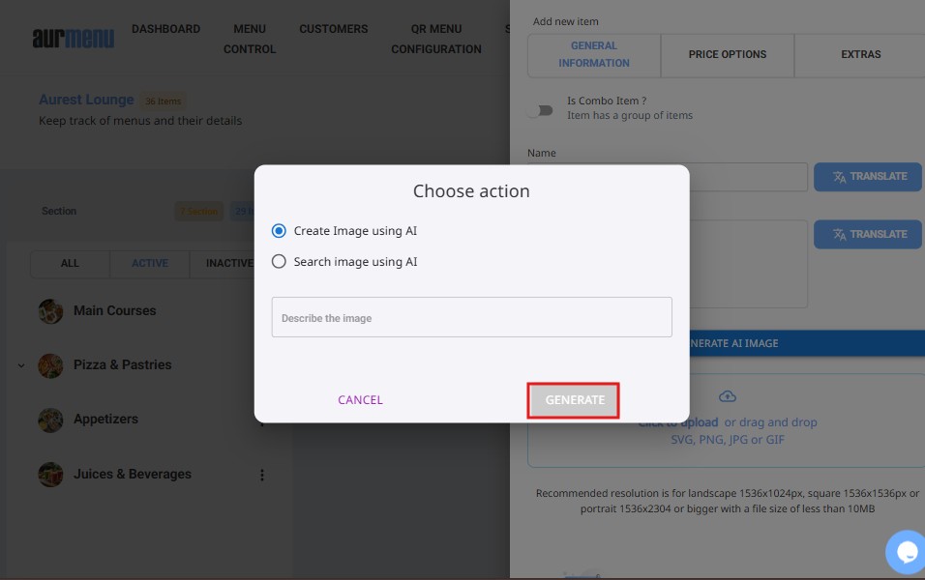The image size is (925, 580).
Task: Click the Translate button beside Name
Action: coord(868,177)
